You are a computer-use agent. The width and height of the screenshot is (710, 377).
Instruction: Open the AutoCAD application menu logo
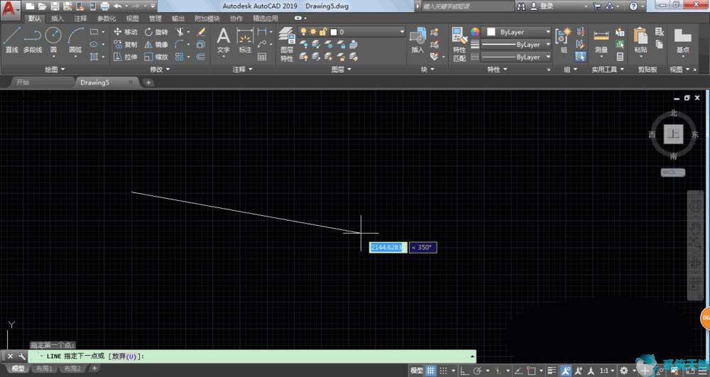click(11, 9)
